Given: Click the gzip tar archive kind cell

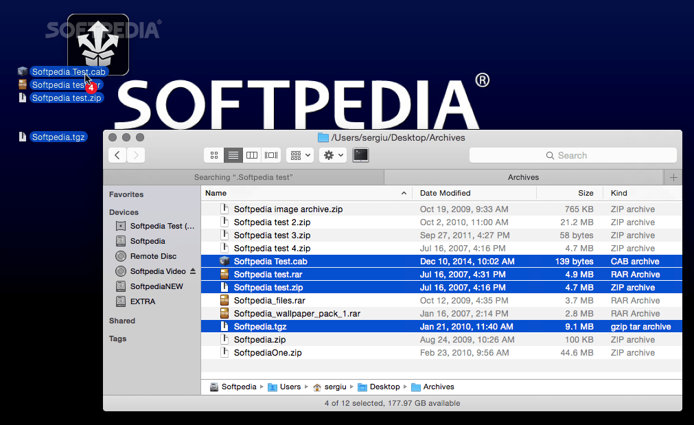Looking at the screenshot, I should (641, 327).
